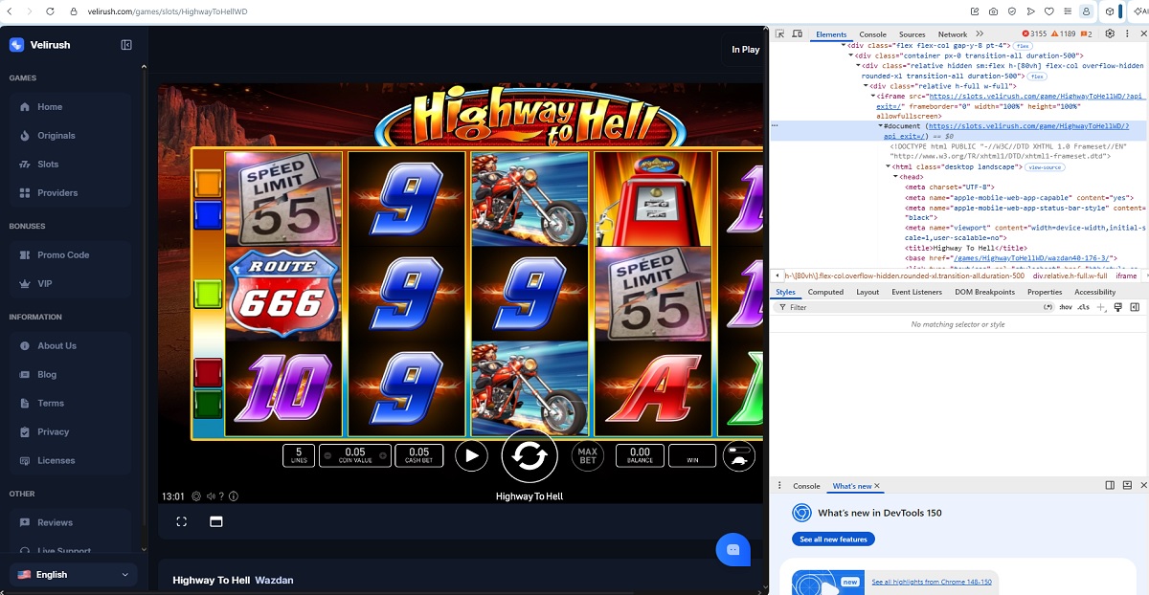Click the 1189 warnings counter
This screenshot has width=1149, height=595.
(x=1063, y=34)
